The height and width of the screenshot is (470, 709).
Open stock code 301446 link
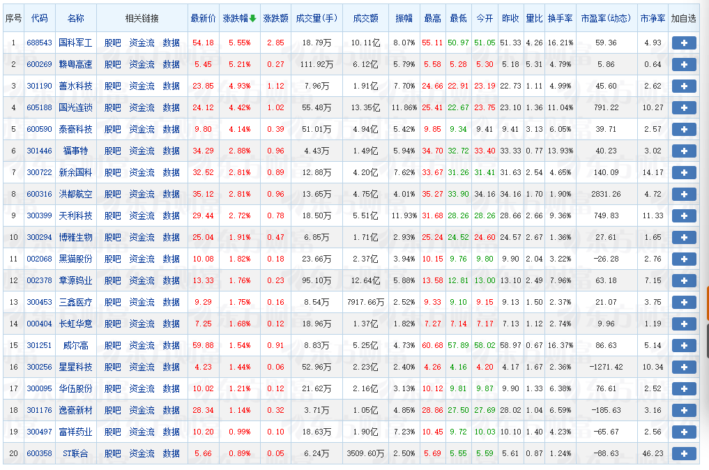click(x=39, y=151)
